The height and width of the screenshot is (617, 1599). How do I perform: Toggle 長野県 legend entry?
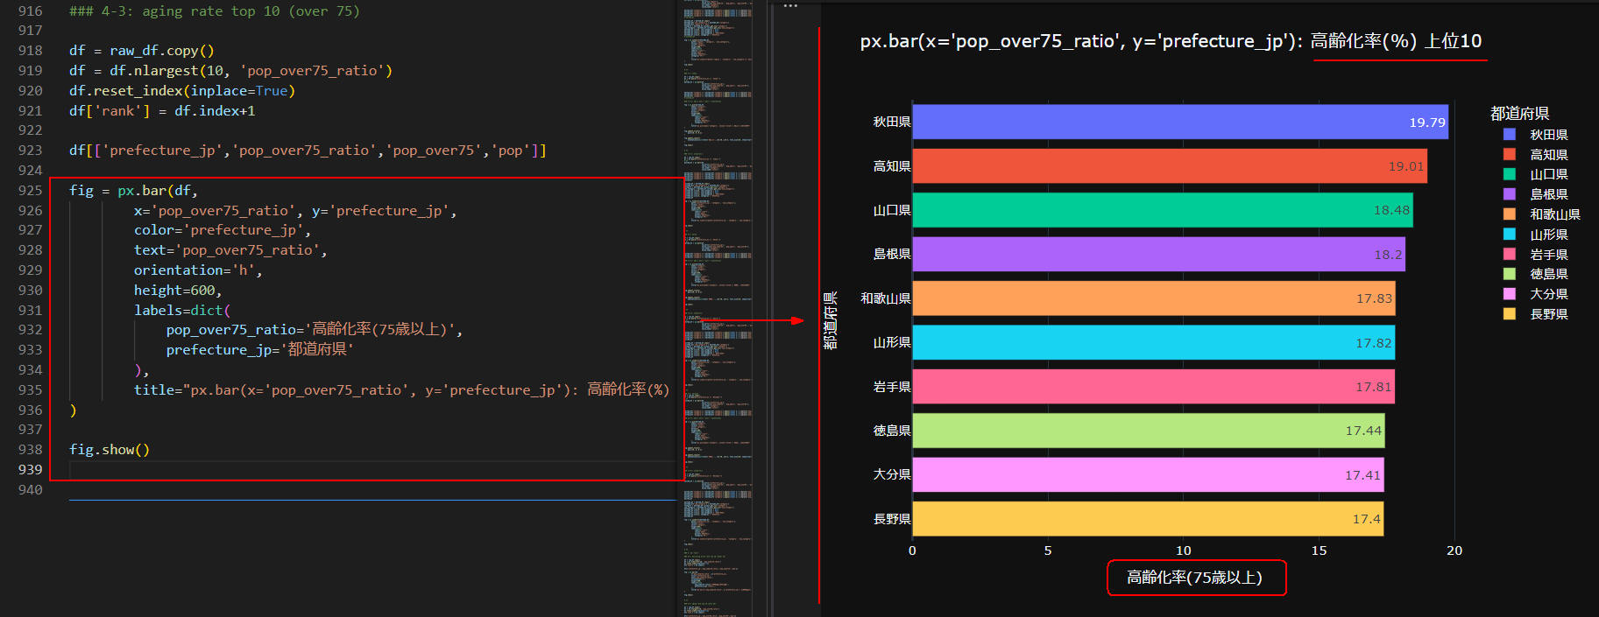(x=1535, y=314)
